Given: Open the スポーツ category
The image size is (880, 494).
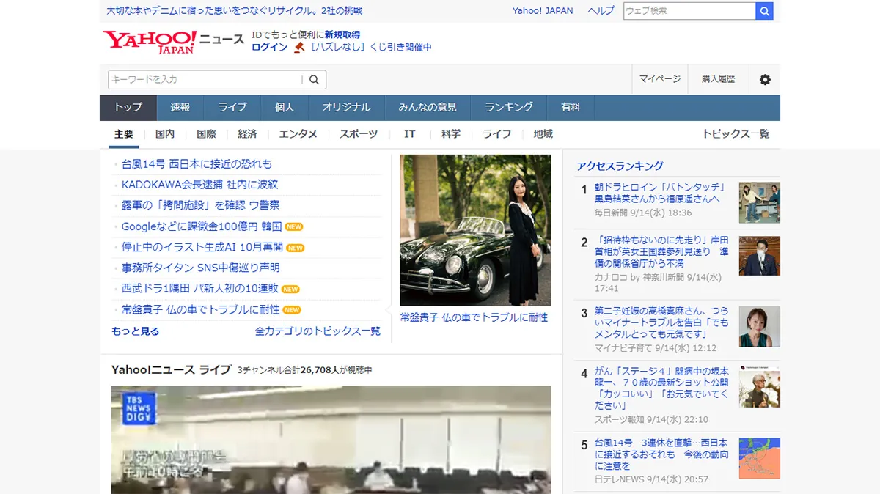Looking at the screenshot, I should point(358,134).
